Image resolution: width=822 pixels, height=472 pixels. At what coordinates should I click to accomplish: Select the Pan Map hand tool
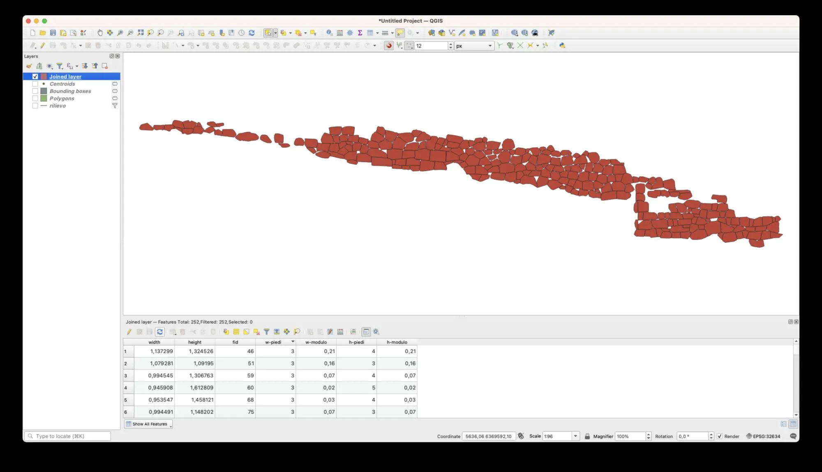click(x=99, y=33)
